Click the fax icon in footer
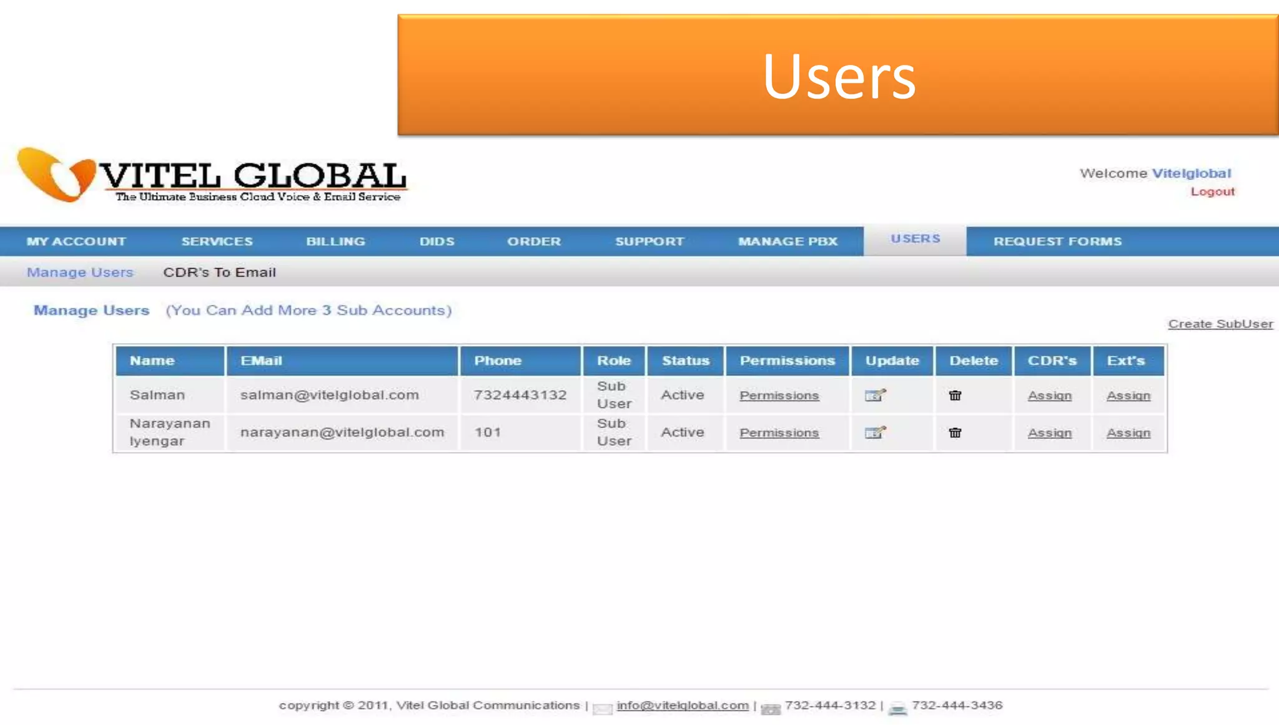This screenshot has height=725, width=1279. [897, 709]
